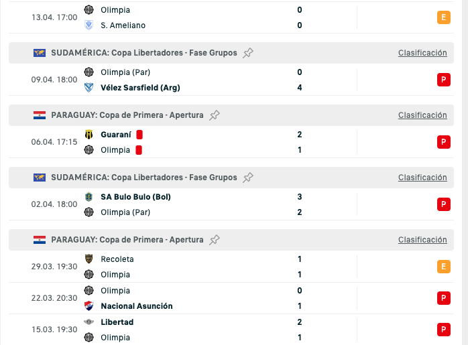Open Clasificación link above the Recoleta match
This screenshot has height=345, width=468.
click(422, 240)
